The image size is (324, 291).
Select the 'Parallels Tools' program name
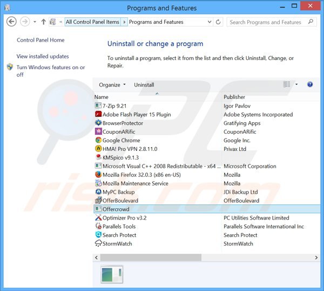[119, 227]
